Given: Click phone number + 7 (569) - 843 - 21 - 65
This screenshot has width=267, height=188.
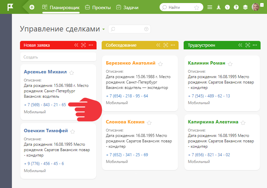Looking at the screenshot, I should pos(45,105).
